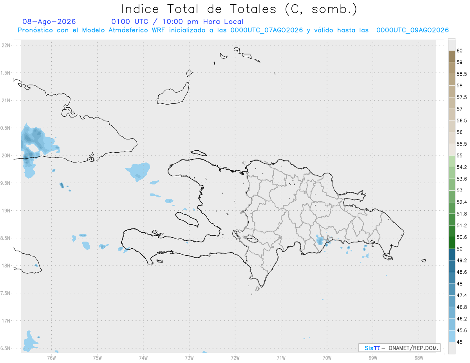Viewport: 470px width, 363px height.
Task: Click the legend value "47.4"
Action: pos(462,295)
